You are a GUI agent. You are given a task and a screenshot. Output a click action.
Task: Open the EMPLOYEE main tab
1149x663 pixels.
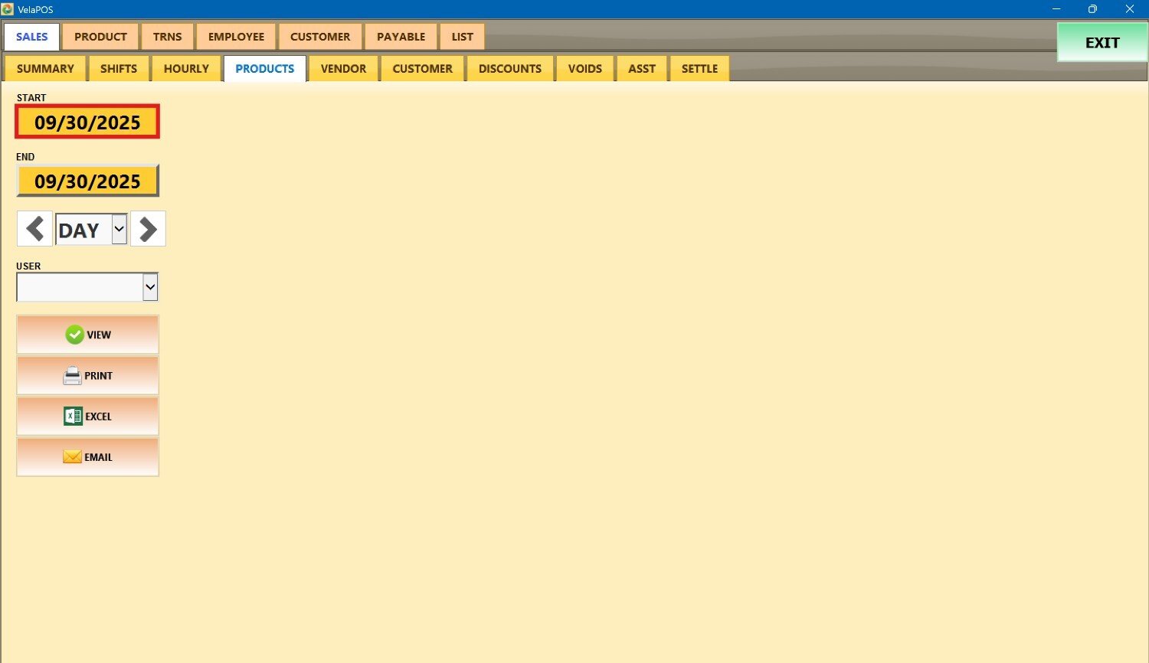pyautogui.click(x=236, y=37)
